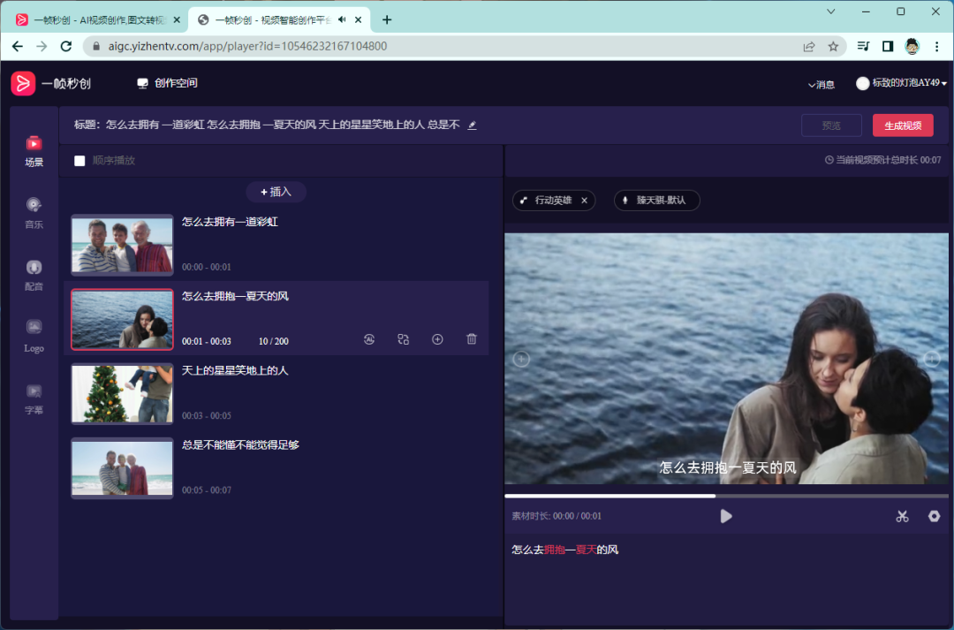954x630 pixels.
Task: Open the 标致的灯泡AY49 user account menu
Action: click(902, 83)
